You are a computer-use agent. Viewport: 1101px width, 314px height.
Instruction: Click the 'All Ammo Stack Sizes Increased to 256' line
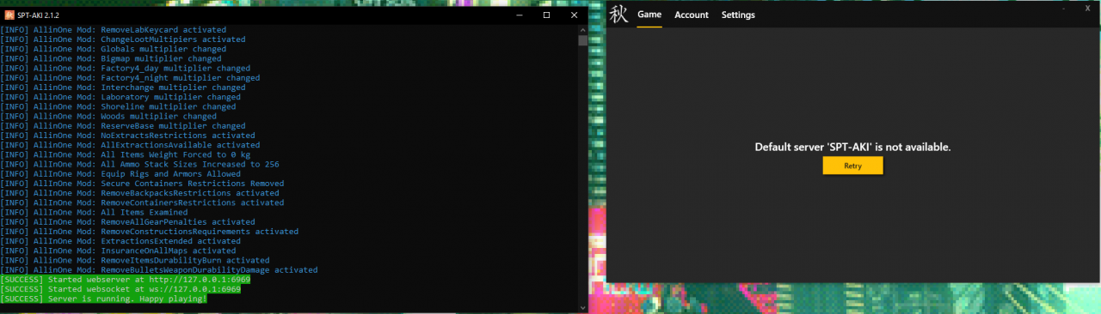(140, 164)
